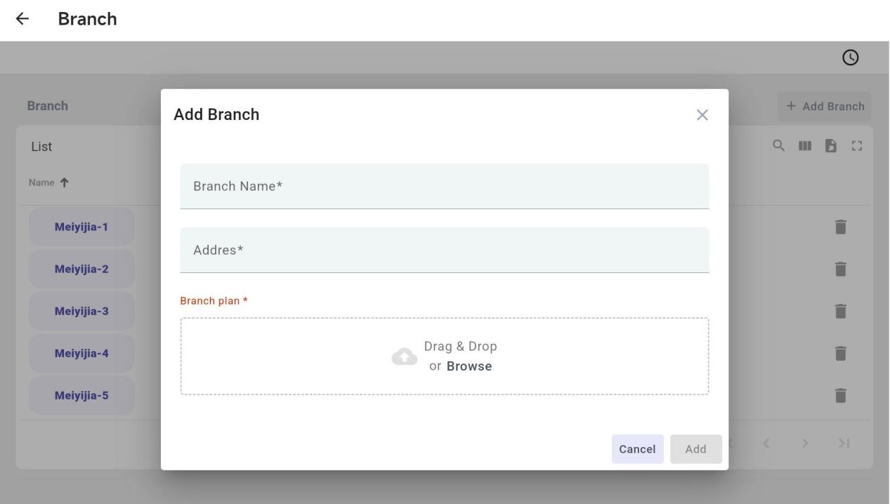890x504 pixels.
Task: Go to next page arrow
Action: click(x=805, y=443)
